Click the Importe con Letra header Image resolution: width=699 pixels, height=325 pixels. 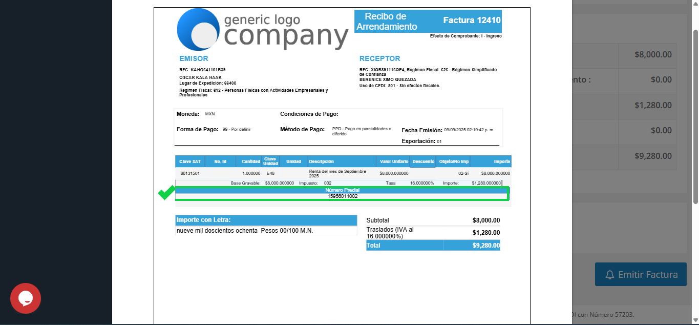point(266,220)
